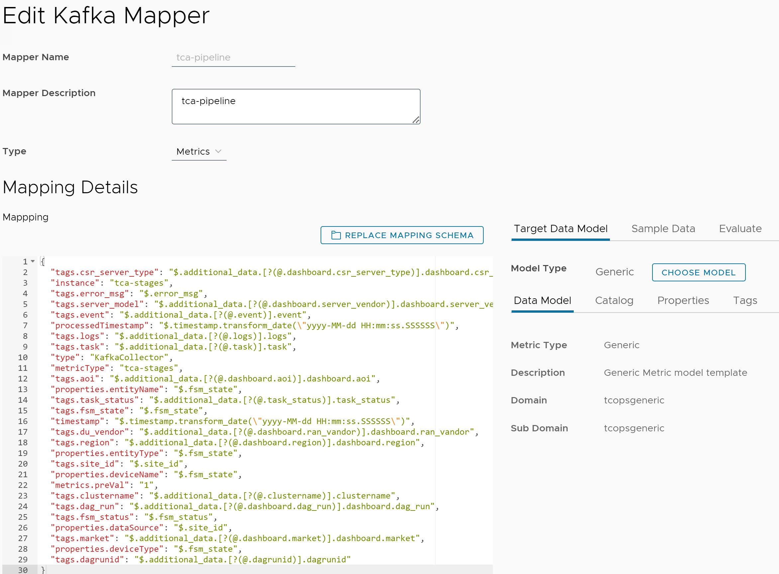
Task: Click the tags.dag_run mapping line
Action: [x=244, y=506]
